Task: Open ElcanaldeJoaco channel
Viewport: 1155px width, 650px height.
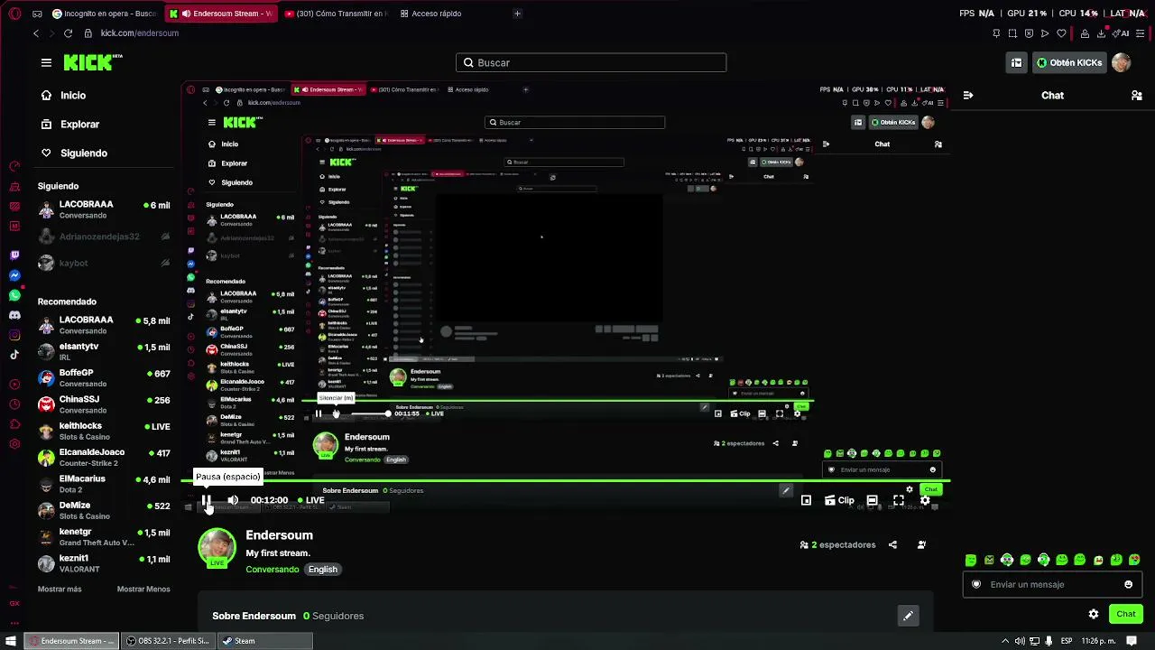Action: tap(104, 457)
